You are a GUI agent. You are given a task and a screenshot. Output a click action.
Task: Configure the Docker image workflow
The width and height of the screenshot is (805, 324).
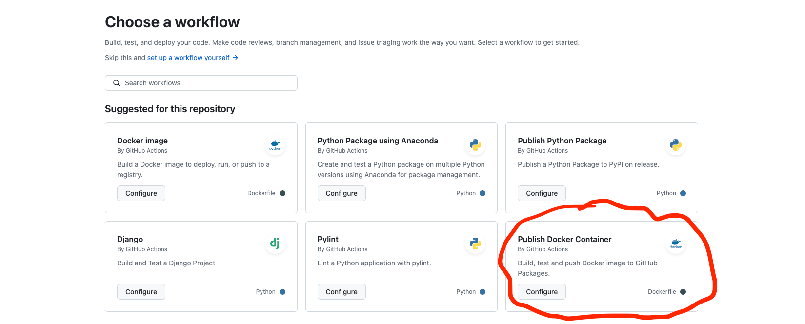(141, 193)
